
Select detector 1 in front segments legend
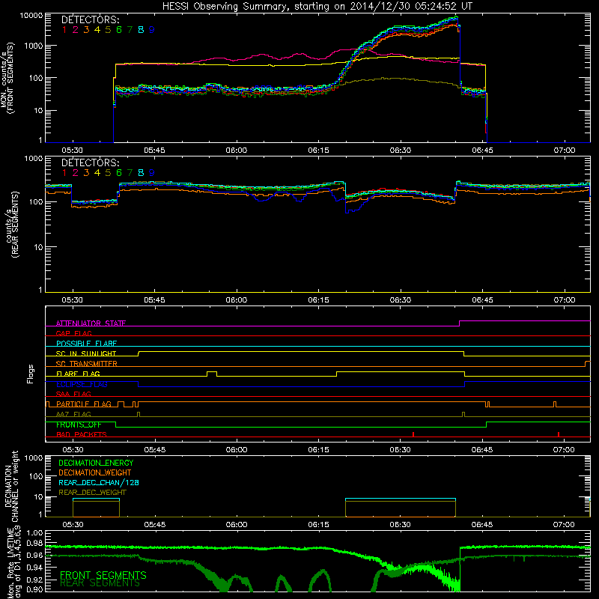(64, 29)
